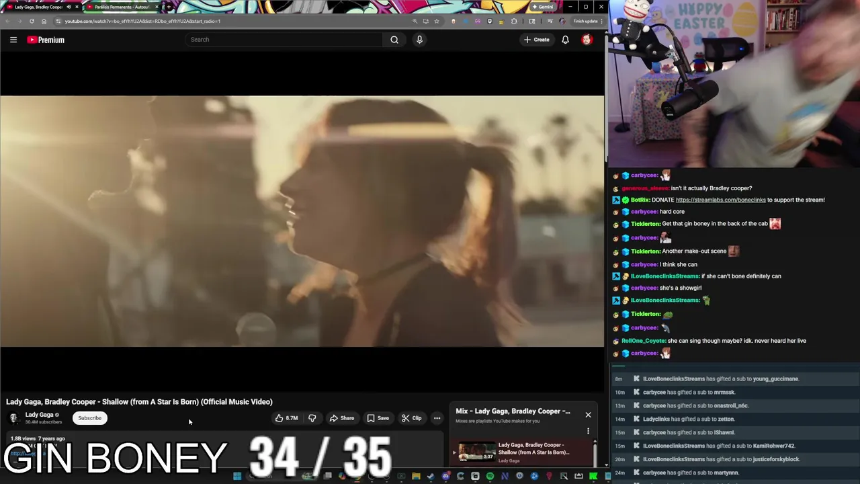Screen dimensions: 860x484
Task: Open Steam from the taskbar
Action: point(431,476)
